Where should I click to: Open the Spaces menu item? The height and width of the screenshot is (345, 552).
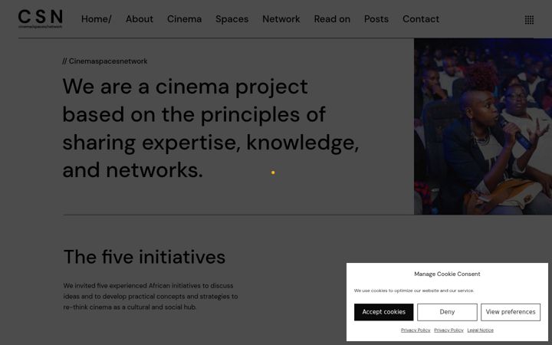click(232, 19)
